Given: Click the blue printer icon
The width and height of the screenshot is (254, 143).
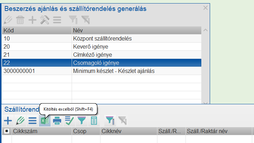Looking at the screenshot, I should coord(57,121).
